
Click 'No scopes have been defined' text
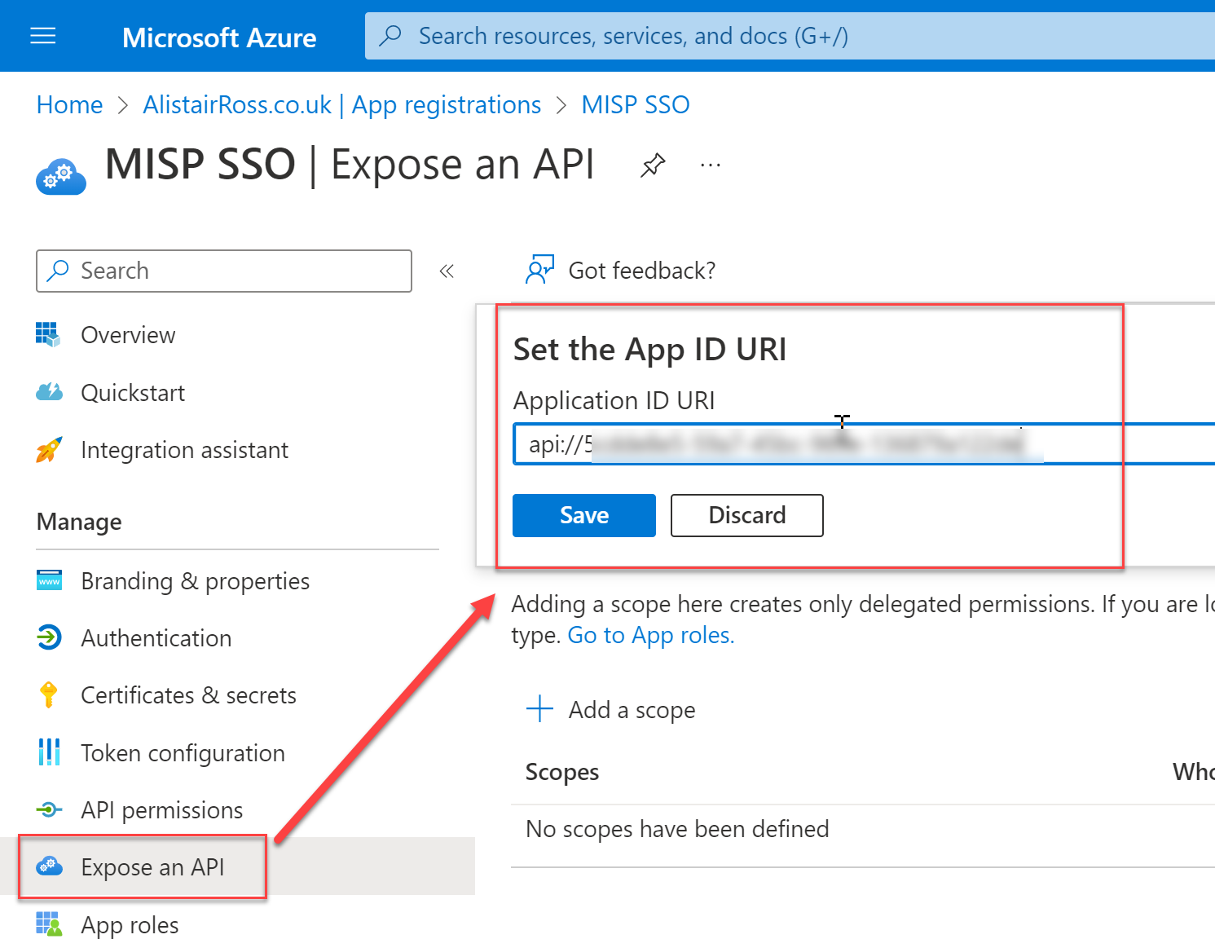(678, 829)
